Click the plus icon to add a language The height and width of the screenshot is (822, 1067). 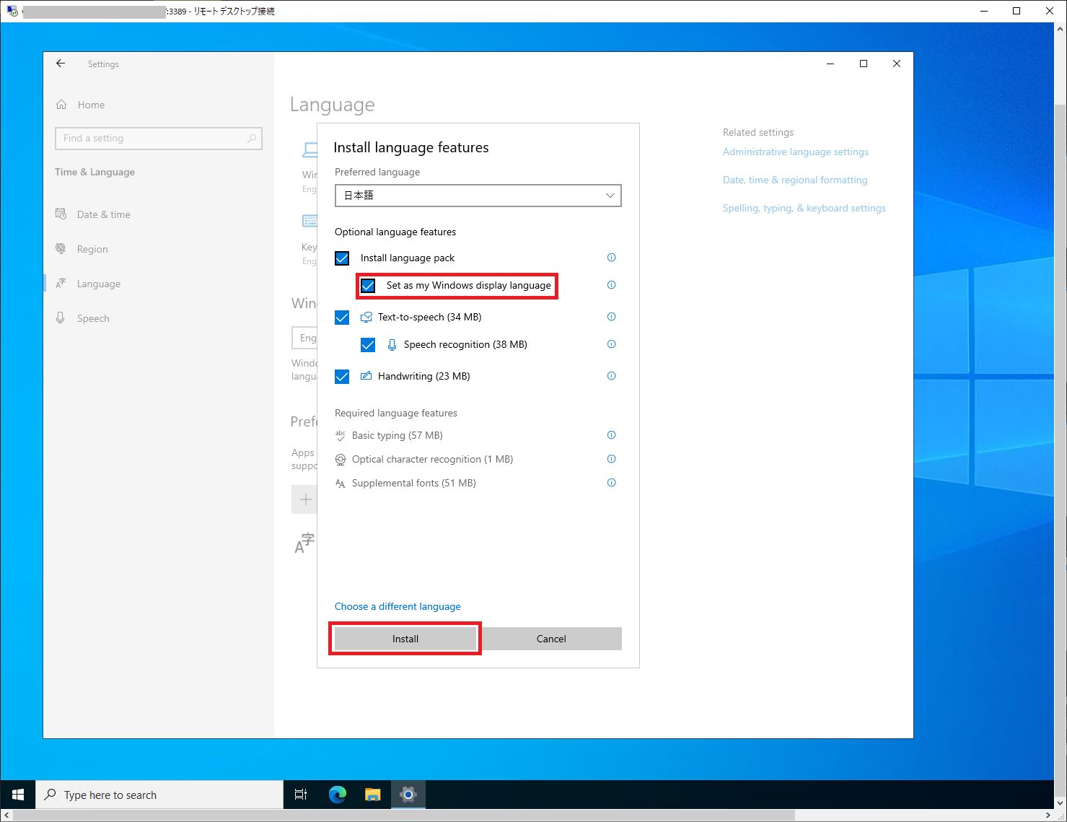pyautogui.click(x=305, y=499)
